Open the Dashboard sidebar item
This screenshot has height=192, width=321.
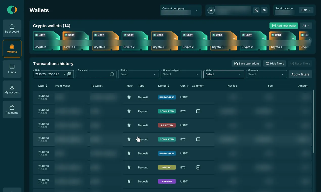point(12,28)
